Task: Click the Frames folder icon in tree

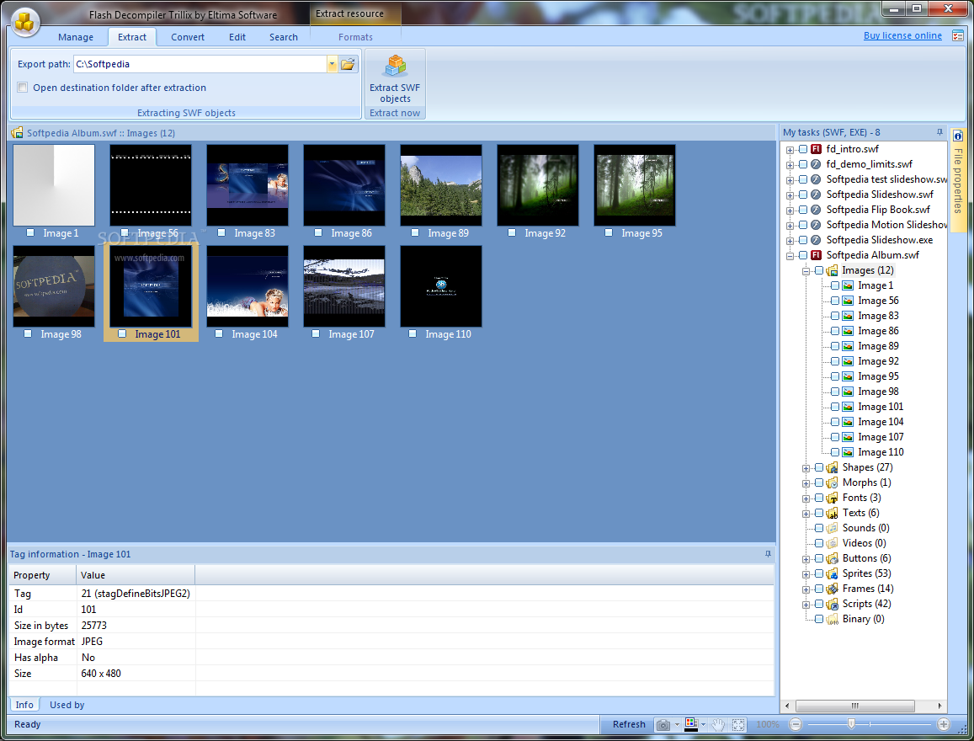Action: [833, 589]
